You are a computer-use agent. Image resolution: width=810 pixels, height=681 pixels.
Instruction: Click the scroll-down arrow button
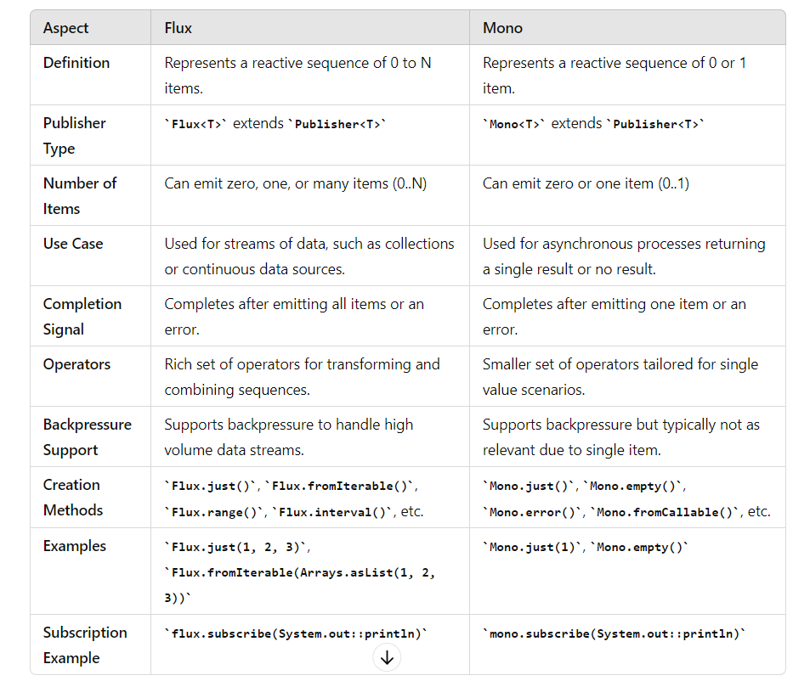click(387, 658)
